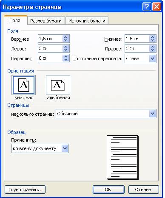Click the Образец section heading
165x198 pixels.
pos(17,132)
